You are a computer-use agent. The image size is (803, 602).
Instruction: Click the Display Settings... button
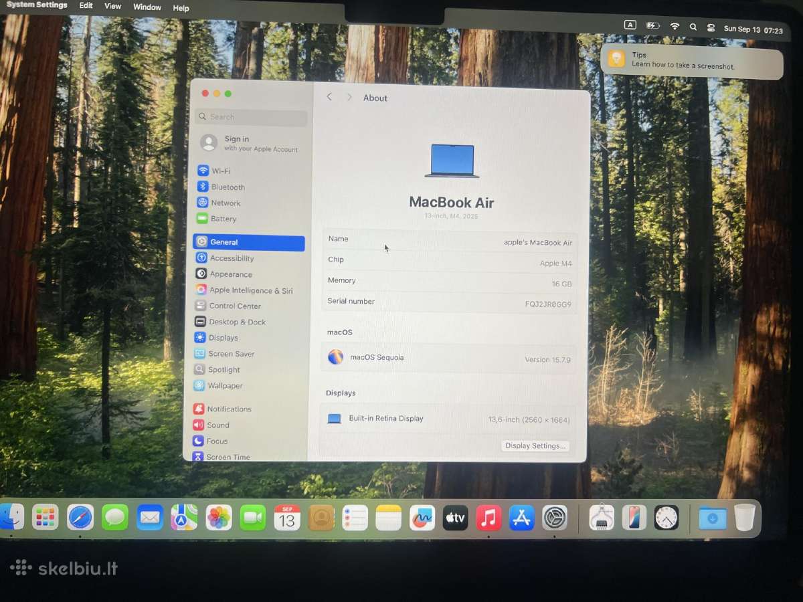[535, 445]
